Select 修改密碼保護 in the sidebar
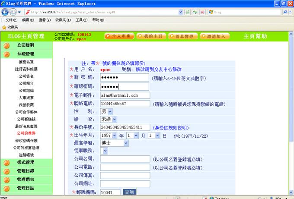The width and height of the screenshot is (294, 199). coord(26,141)
